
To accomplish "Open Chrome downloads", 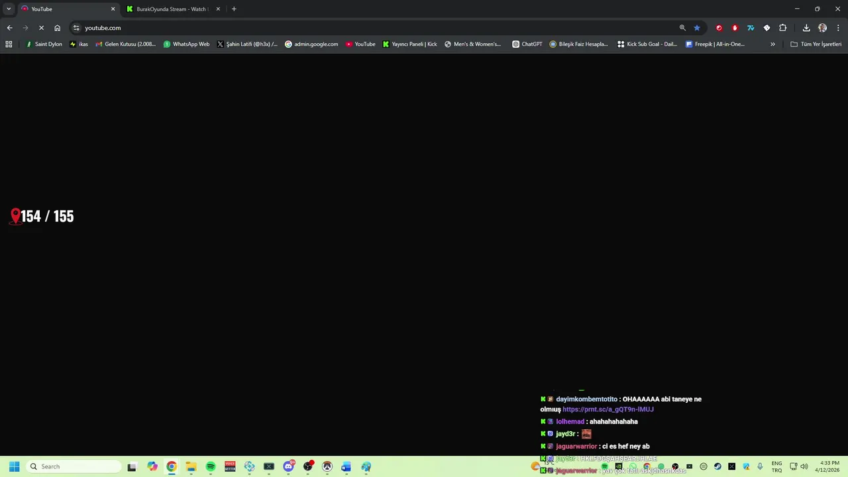I will click(806, 28).
